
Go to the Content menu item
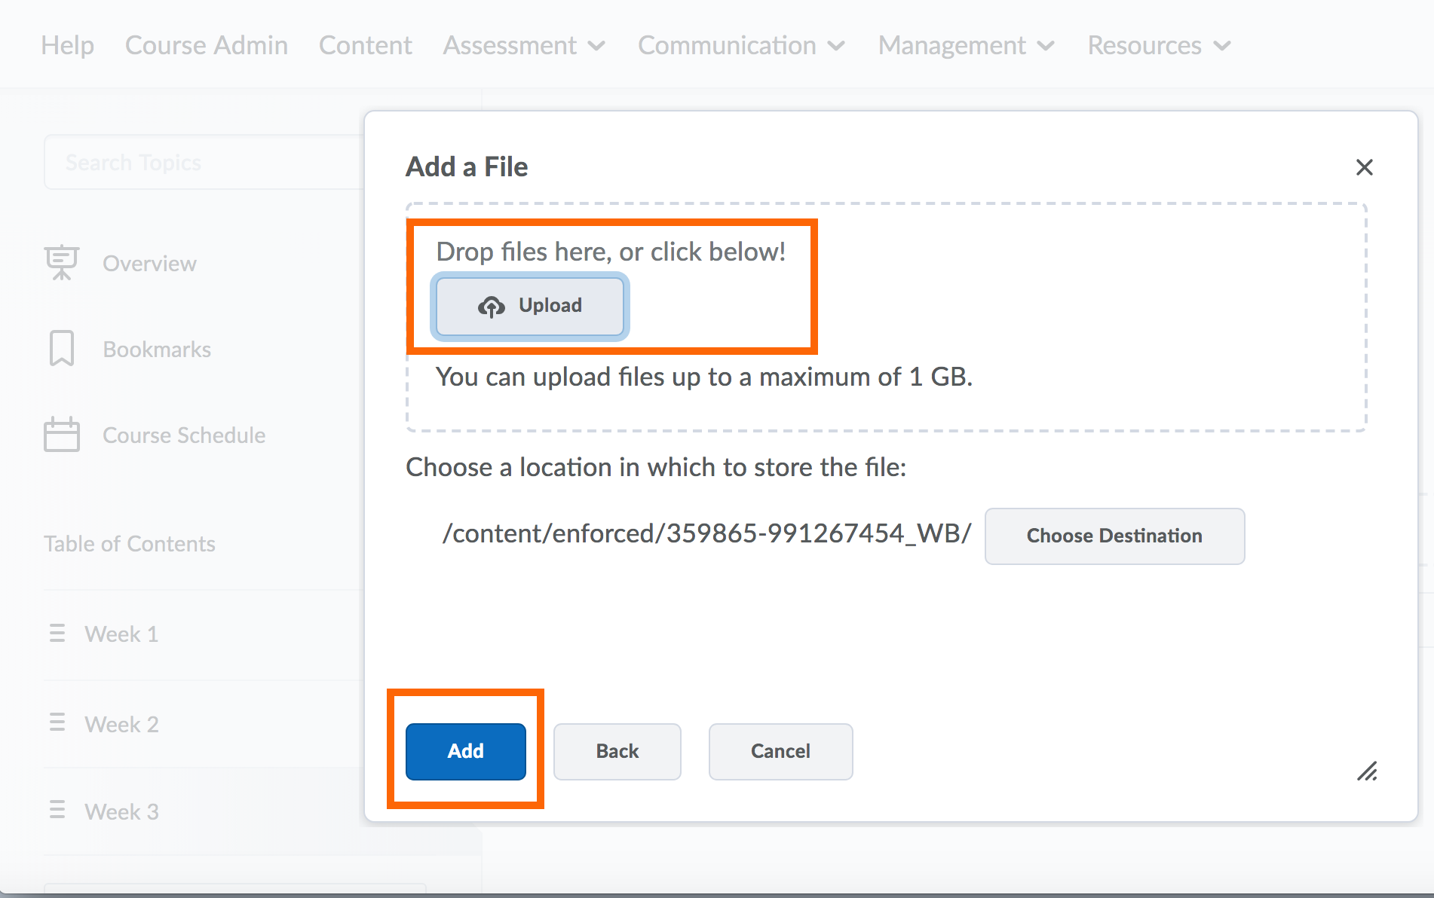click(x=366, y=46)
